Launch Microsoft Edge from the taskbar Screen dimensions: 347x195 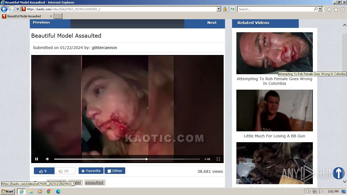click(x=58, y=191)
